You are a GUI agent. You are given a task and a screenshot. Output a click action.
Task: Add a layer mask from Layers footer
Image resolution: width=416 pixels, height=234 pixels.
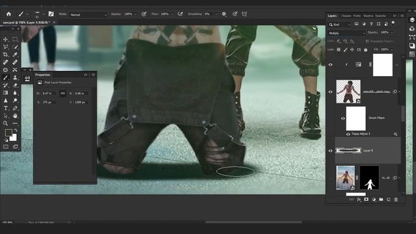[367, 200]
